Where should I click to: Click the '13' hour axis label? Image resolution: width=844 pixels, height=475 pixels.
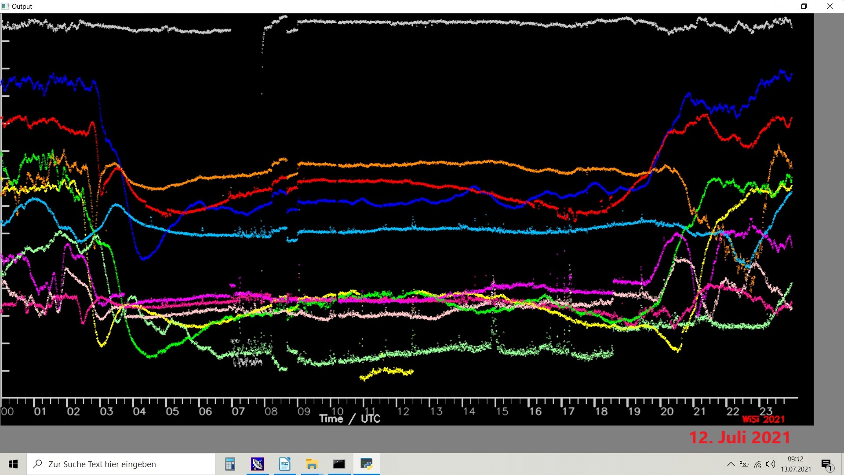(436, 412)
